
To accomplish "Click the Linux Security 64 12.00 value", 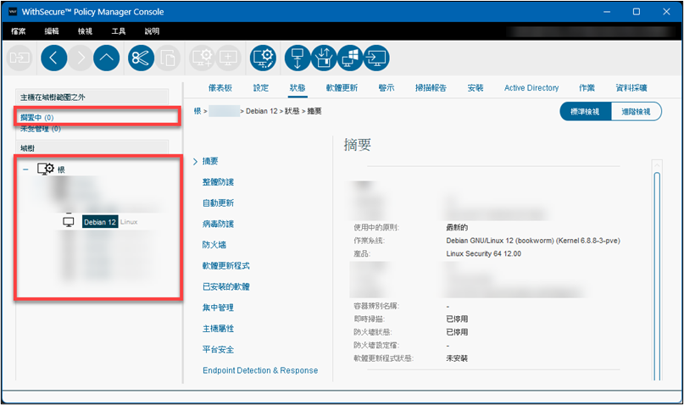I will pos(483,253).
